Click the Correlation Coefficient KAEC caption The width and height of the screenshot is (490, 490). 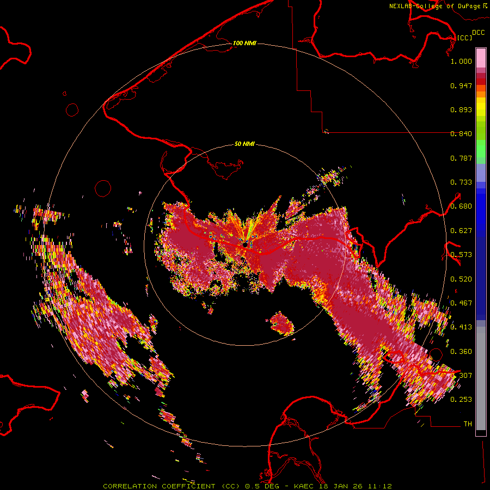tap(247, 486)
